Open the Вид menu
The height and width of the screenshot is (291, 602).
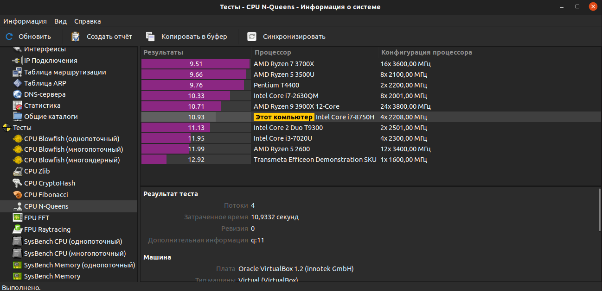[x=60, y=21]
